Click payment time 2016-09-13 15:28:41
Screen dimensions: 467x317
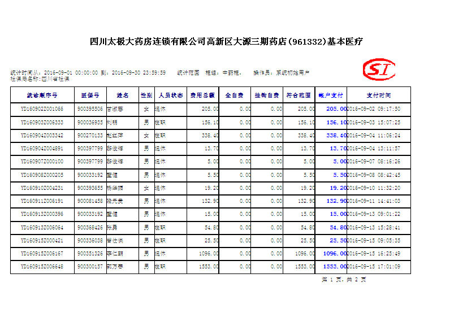pyautogui.click(x=374, y=227)
